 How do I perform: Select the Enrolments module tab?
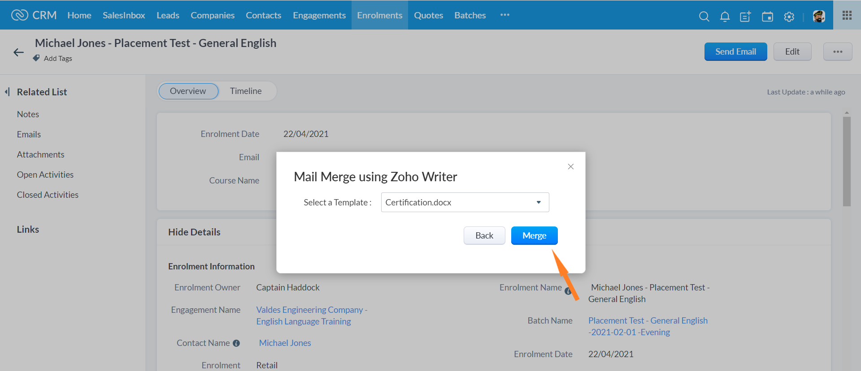point(380,15)
